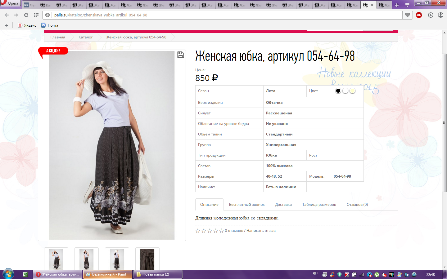Viewport: 447px width, 279px height.
Task: Open the Таблица размеров tab
Action: (319, 205)
